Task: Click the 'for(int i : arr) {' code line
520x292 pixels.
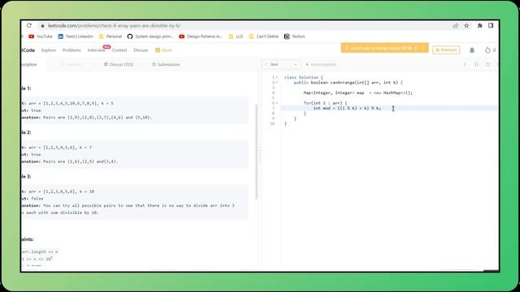Action: pyautogui.click(x=325, y=103)
